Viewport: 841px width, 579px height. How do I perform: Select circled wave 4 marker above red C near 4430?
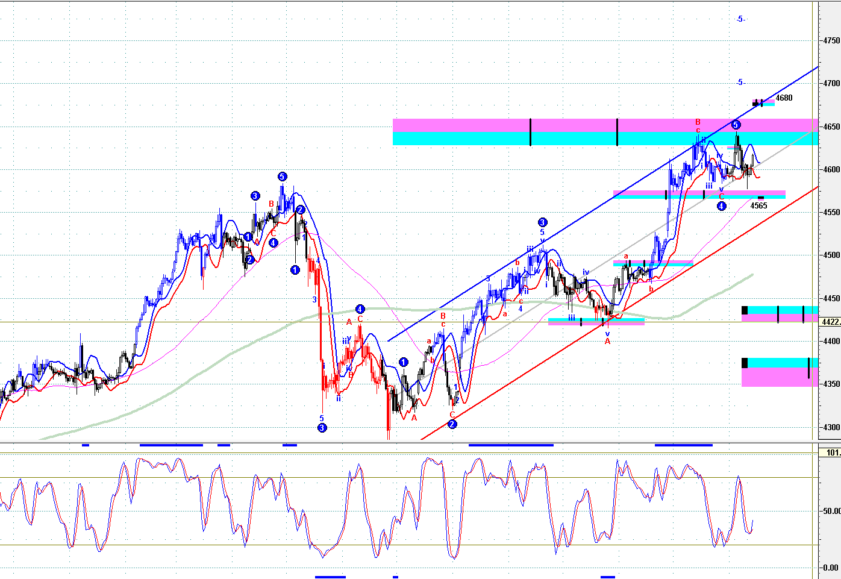click(x=360, y=308)
